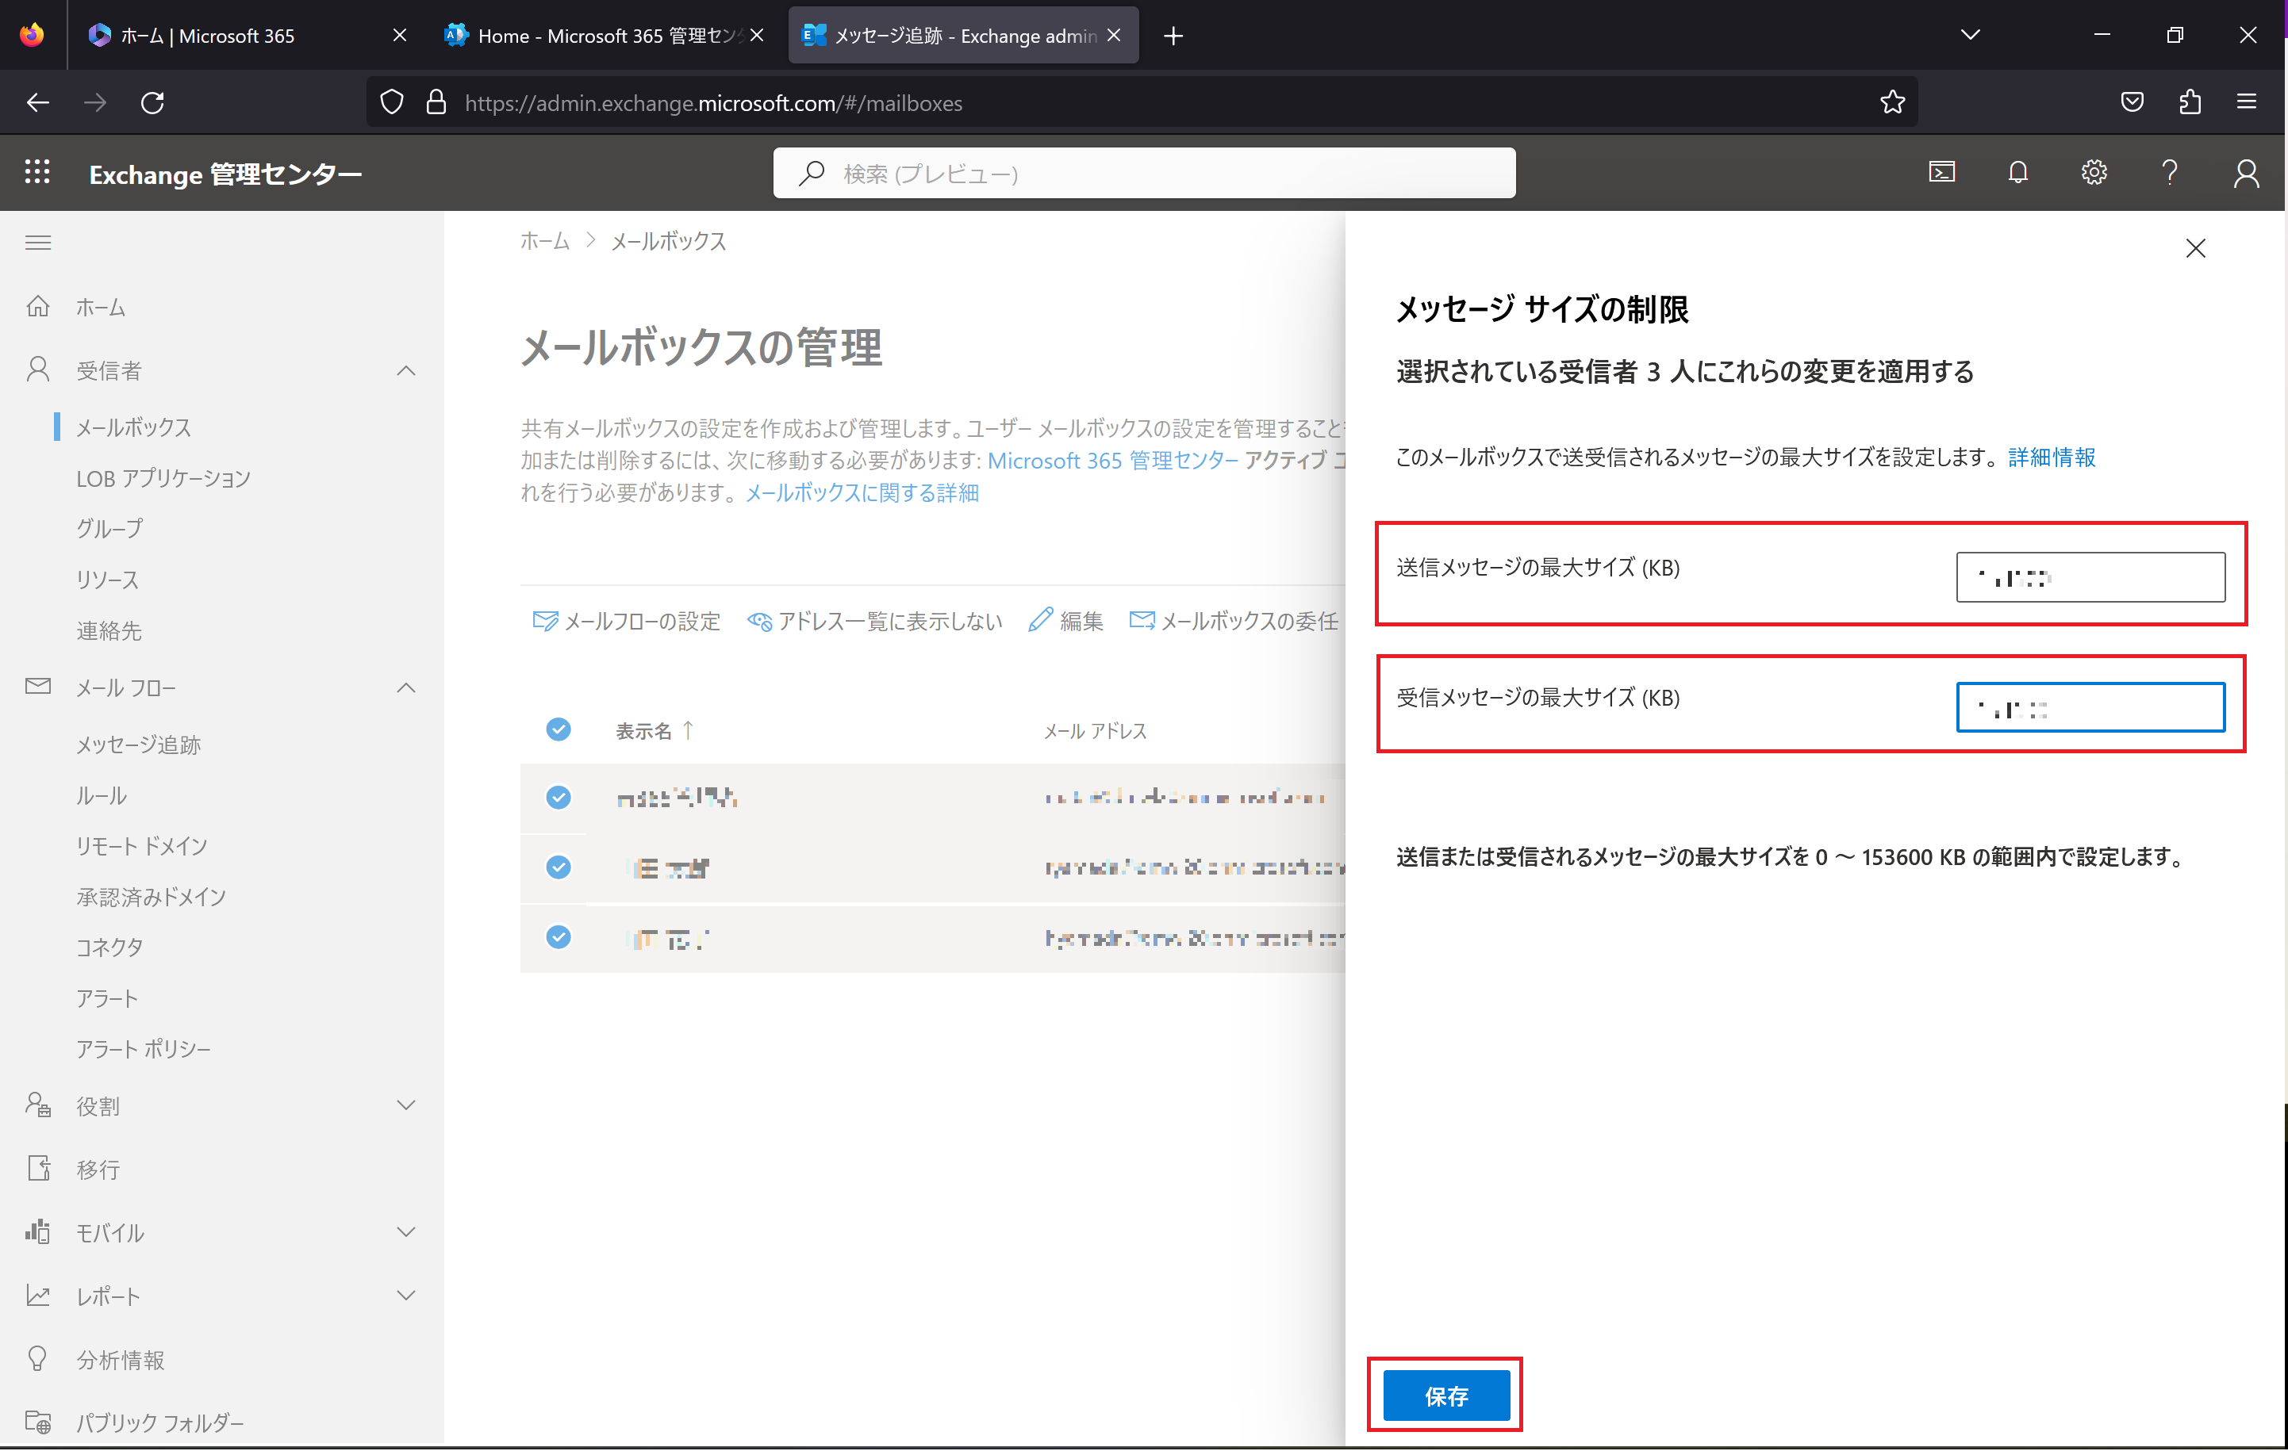Switch to Microsoft 365 管理センター tab

click(605, 36)
